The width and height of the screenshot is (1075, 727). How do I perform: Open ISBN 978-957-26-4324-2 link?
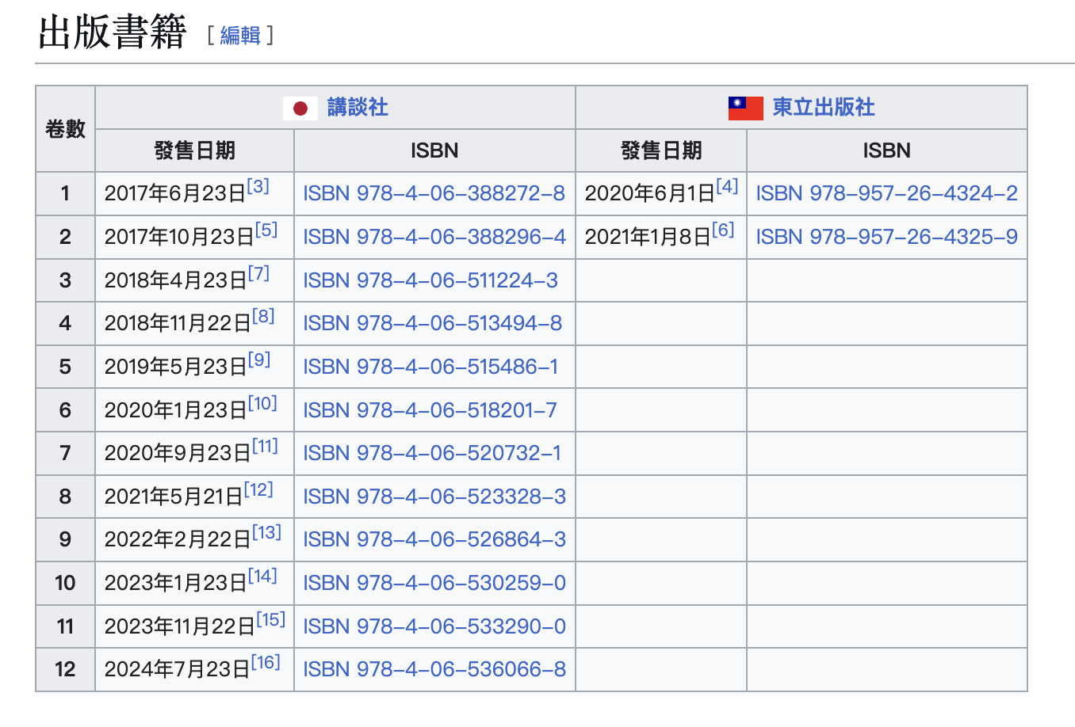point(887,193)
